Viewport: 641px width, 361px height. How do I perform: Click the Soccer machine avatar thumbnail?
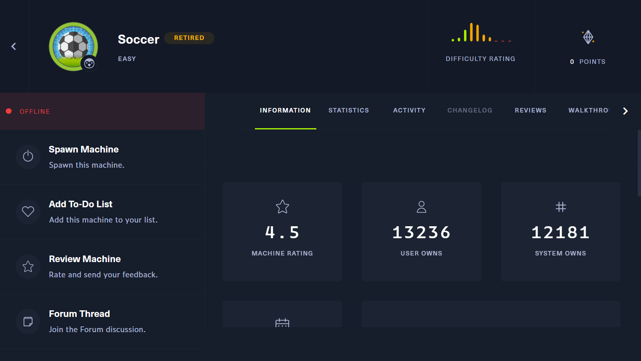73,47
